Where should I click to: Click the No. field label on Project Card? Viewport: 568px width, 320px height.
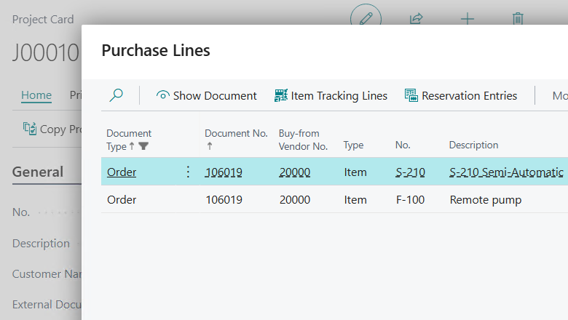(x=21, y=212)
